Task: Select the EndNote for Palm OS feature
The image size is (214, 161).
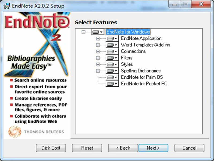Action: tap(142, 77)
